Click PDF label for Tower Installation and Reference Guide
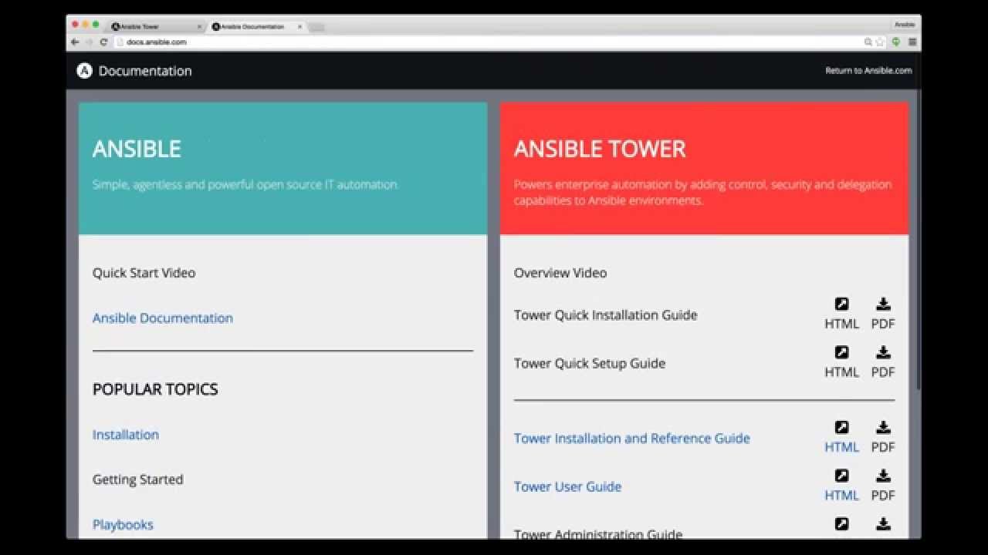988x555 pixels. click(883, 447)
